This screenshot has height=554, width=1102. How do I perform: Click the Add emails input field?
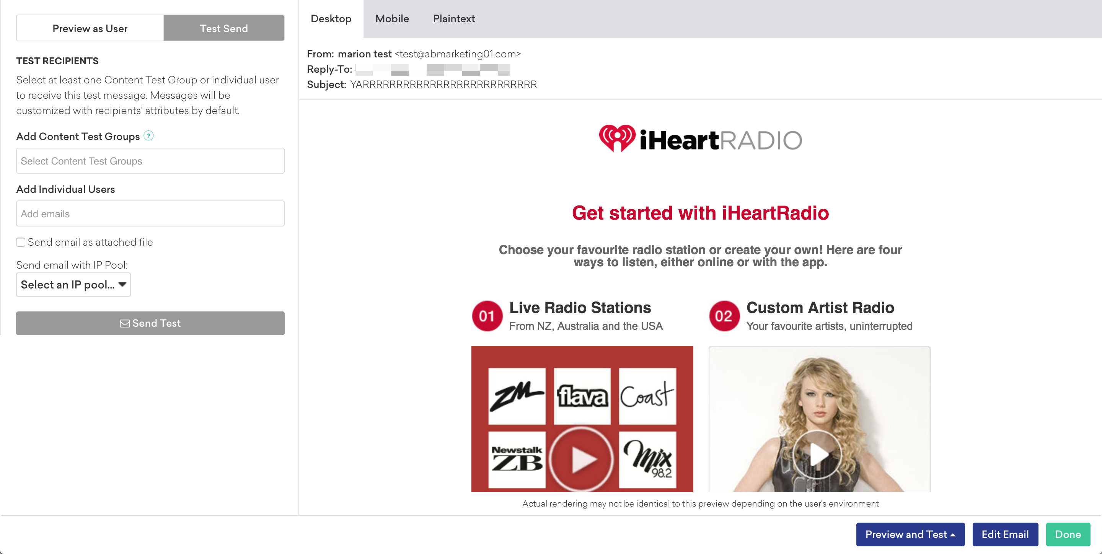pos(150,213)
